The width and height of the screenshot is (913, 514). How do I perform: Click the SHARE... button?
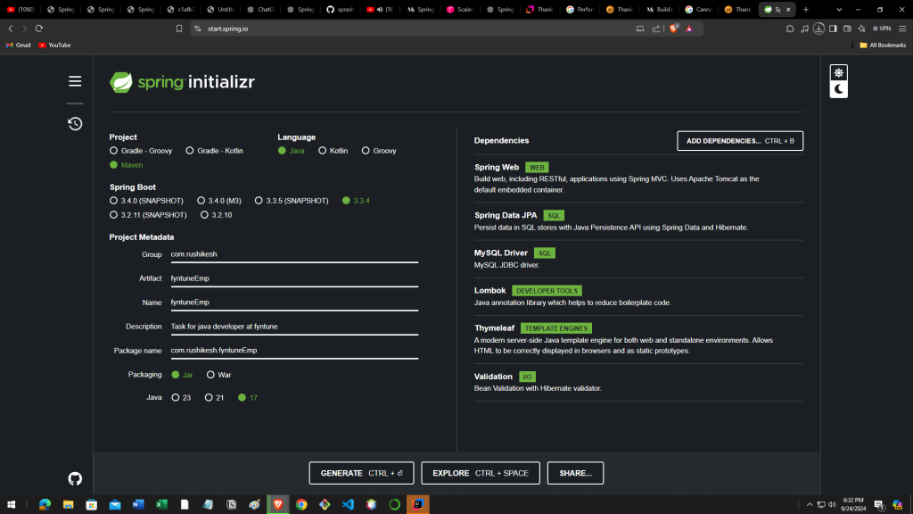(575, 473)
